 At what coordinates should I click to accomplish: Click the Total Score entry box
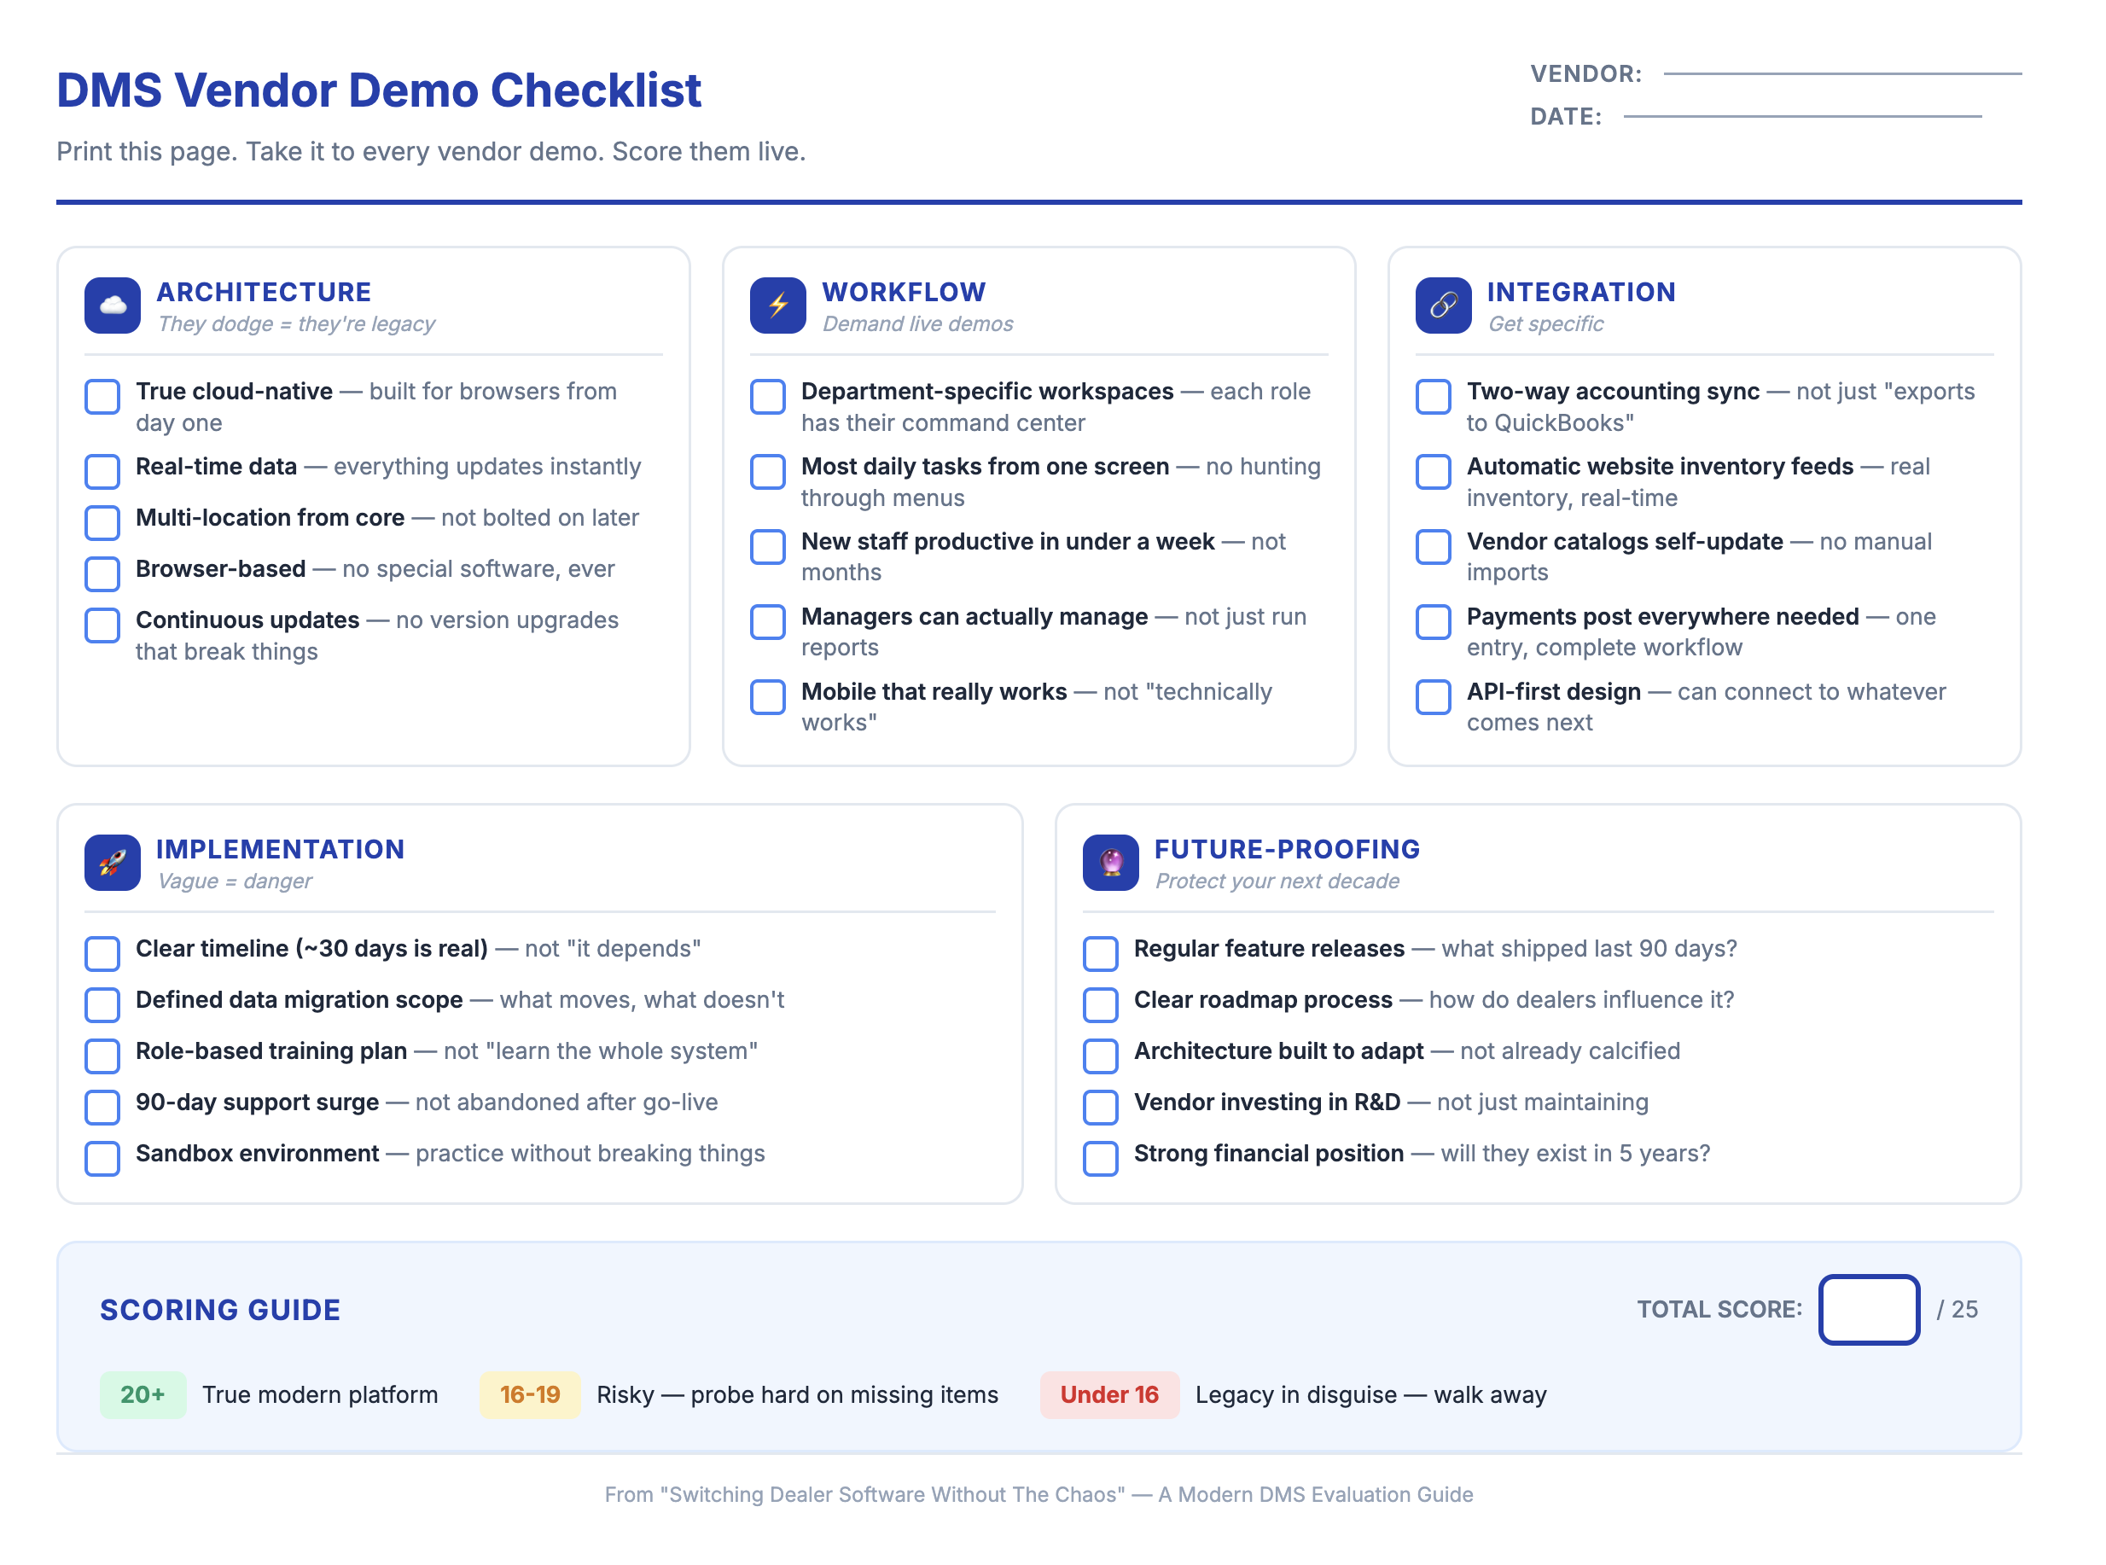(1867, 1308)
